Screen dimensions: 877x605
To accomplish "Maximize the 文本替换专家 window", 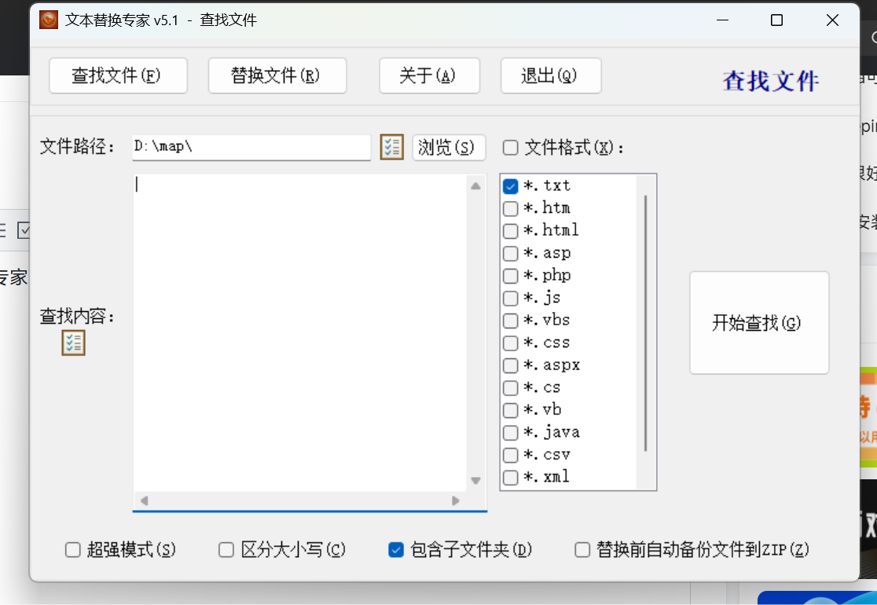I will pos(776,20).
